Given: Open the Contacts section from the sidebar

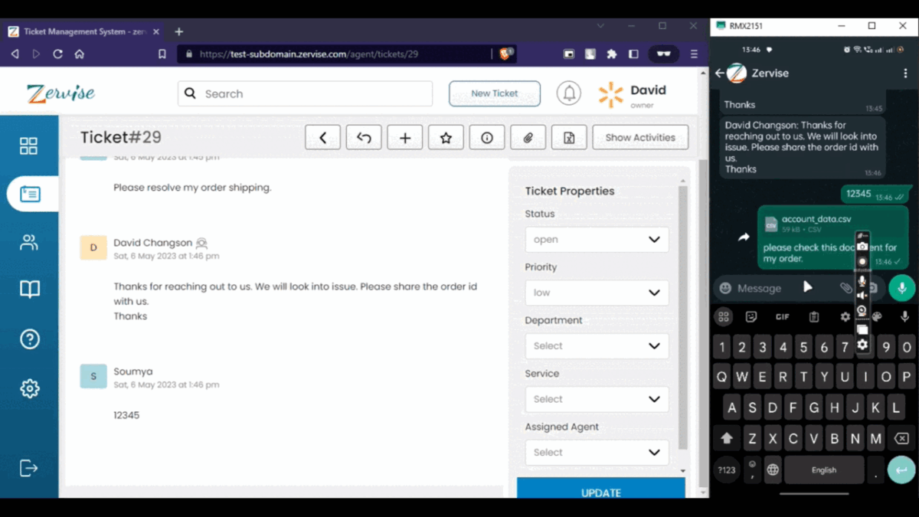Looking at the screenshot, I should pos(29,242).
